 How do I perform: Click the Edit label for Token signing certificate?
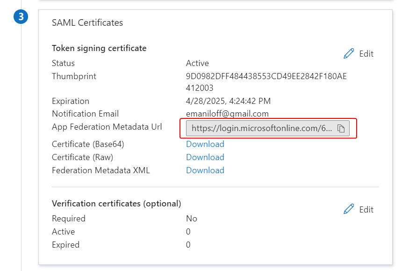366,54
